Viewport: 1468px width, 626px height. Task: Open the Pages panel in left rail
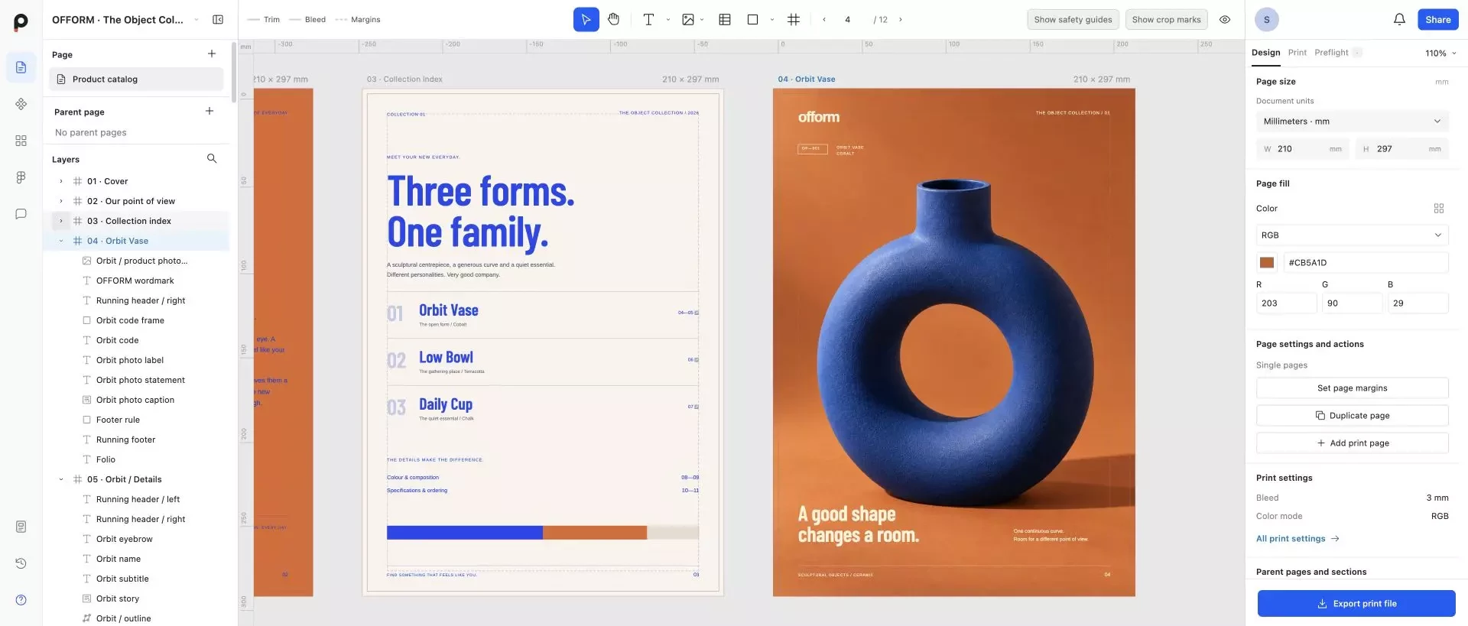(x=21, y=67)
